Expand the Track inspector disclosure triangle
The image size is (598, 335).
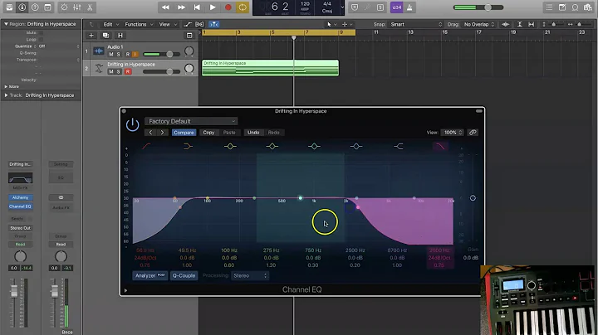pyautogui.click(x=6, y=95)
